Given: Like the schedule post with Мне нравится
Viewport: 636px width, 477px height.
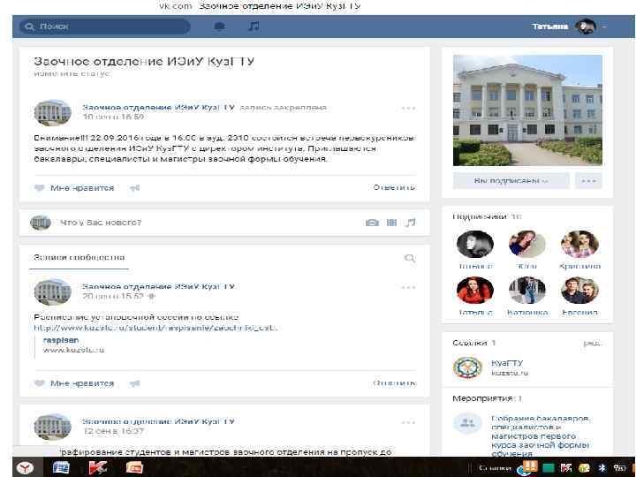Looking at the screenshot, I should (74, 383).
